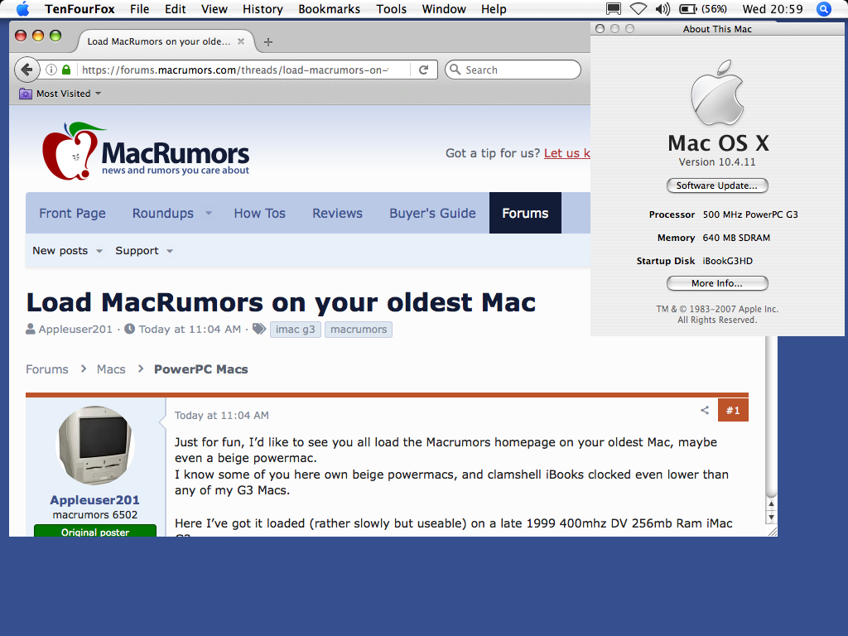
Task: Open the Edit menu
Action: pyautogui.click(x=176, y=9)
